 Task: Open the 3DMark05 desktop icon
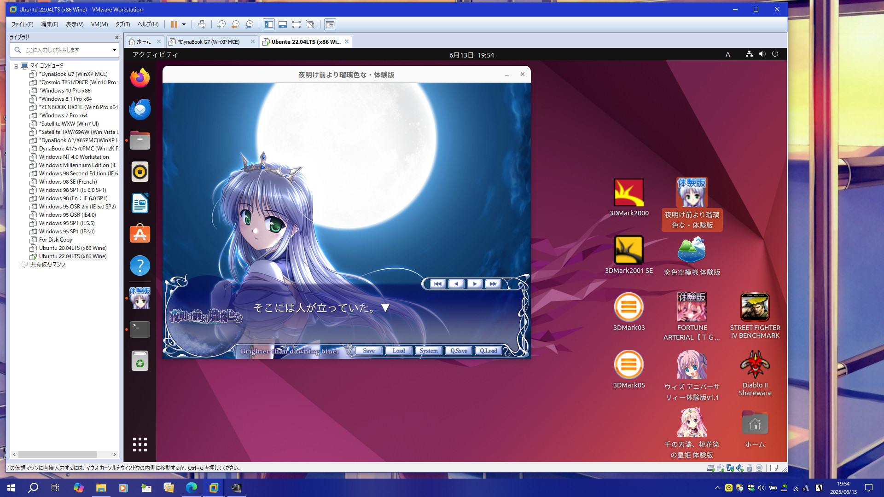[629, 370]
